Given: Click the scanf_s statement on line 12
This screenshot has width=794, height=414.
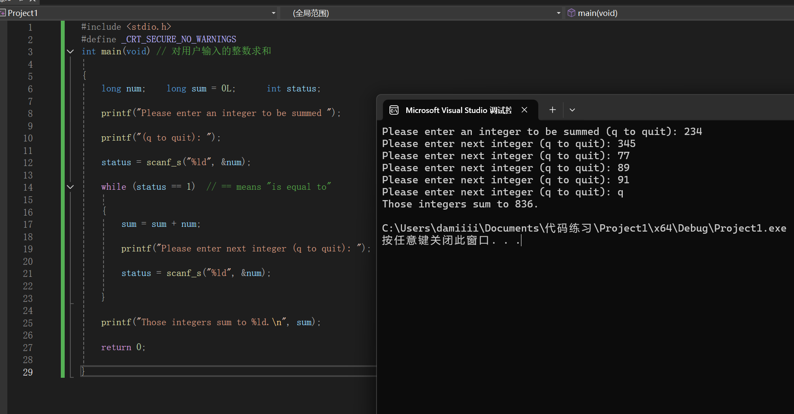Looking at the screenshot, I should [176, 162].
